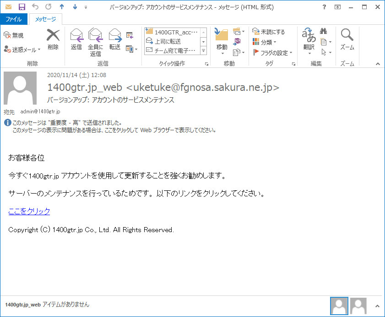Image resolution: width=385 pixels, height=317 pixels.
Task: Mark message as 未読にする (unread)
Action: click(x=269, y=32)
